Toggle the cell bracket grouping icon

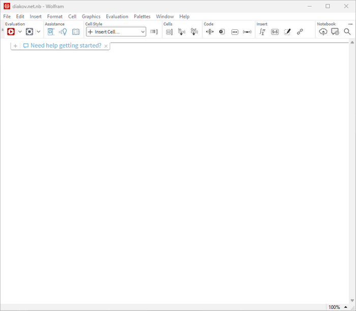click(x=169, y=31)
